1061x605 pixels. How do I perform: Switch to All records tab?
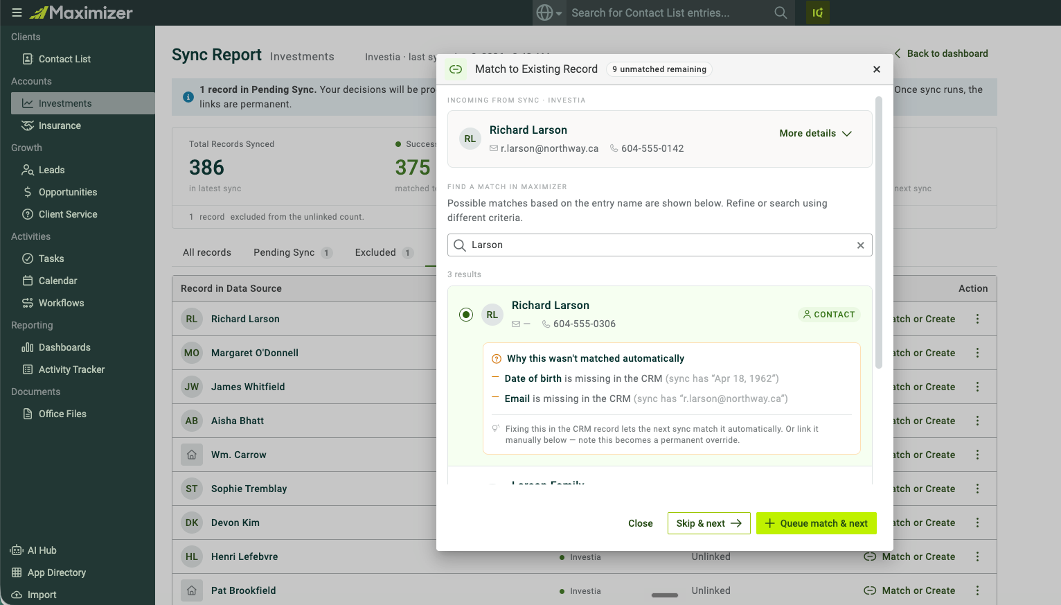pyautogui.click(x=207, y=252)
